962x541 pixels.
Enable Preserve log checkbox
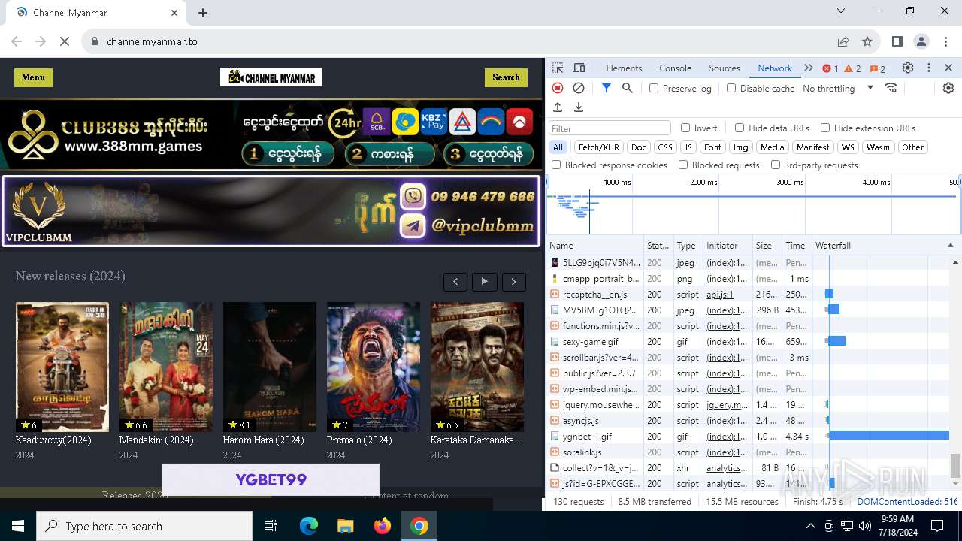click(x=654, y=88)
